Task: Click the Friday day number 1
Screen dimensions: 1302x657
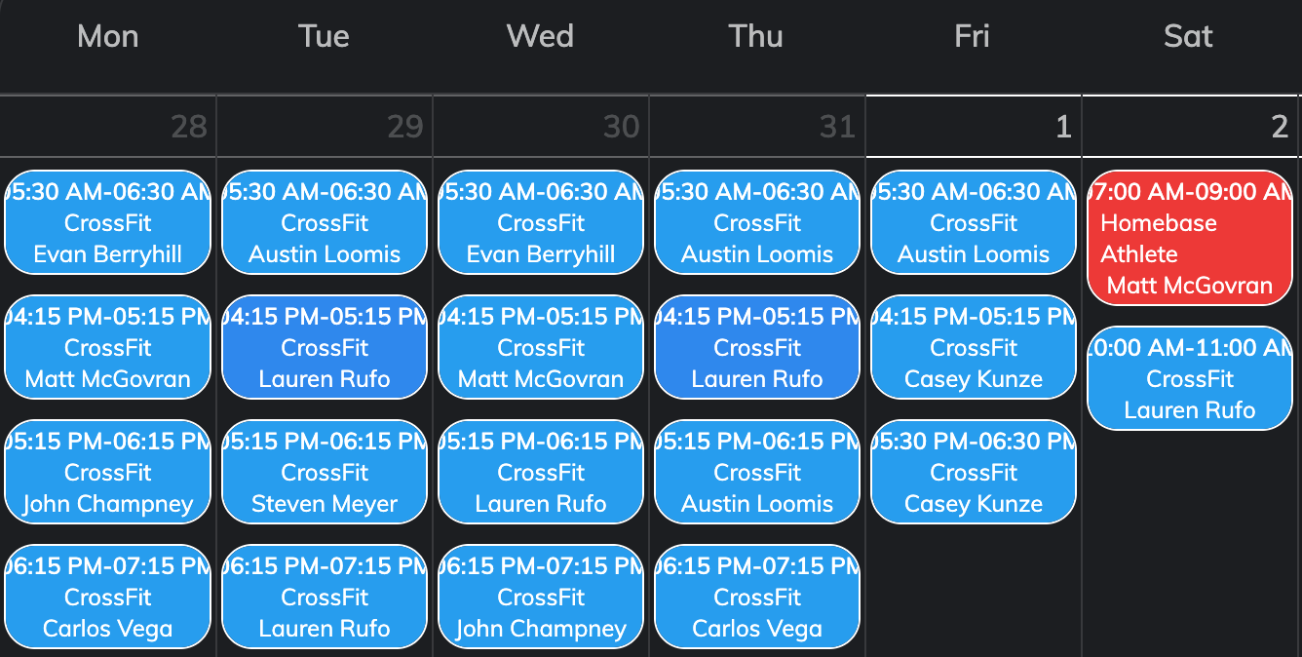Action: (1063, 127)
